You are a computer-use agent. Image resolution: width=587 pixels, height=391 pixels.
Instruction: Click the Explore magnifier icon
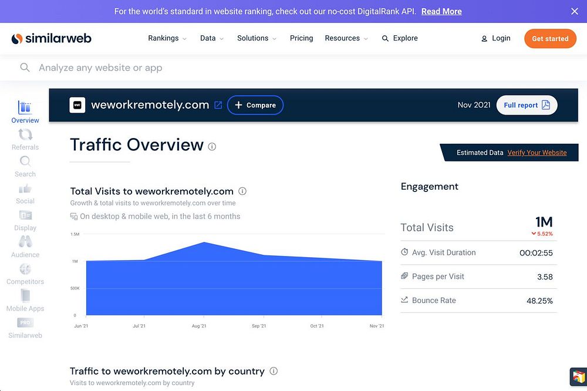[x=385, y=38]
